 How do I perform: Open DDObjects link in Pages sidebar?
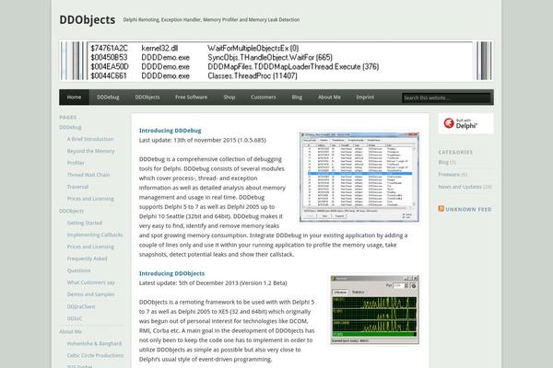(72, 211)
